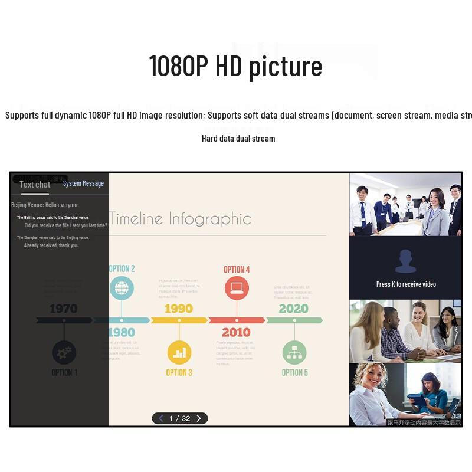The image size is (472, 472).
Task: Click the 1 / 32 page indicator
Action: tap(180, 418)
